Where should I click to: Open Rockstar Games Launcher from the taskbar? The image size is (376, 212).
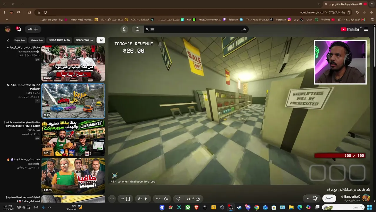tap(214, 207)
